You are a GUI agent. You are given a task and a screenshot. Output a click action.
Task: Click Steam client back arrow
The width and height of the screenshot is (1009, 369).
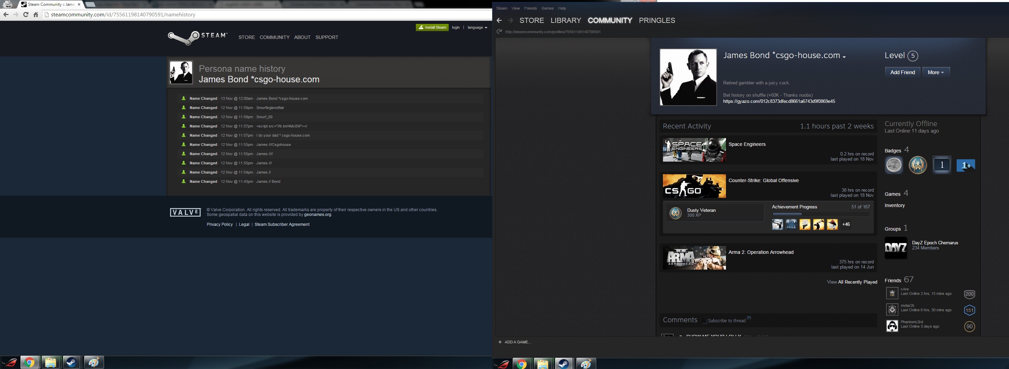[x=499, y=20]
